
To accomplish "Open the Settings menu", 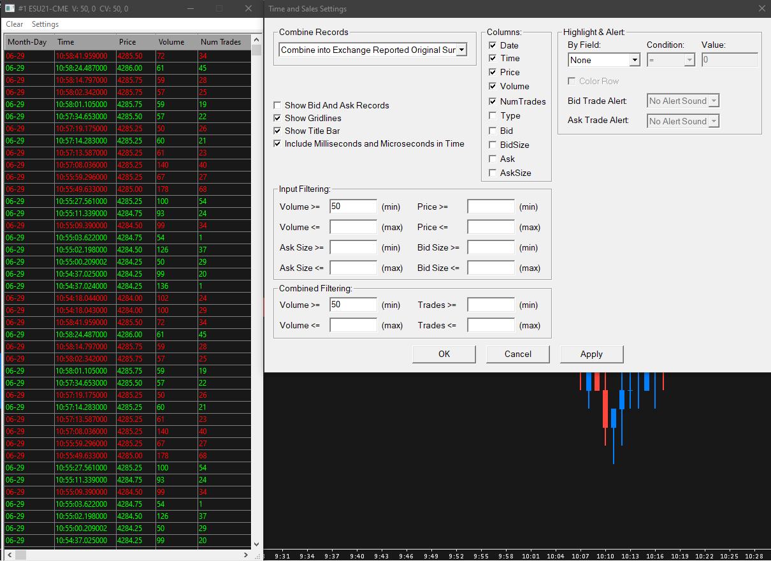I will [x=45, y=24].
